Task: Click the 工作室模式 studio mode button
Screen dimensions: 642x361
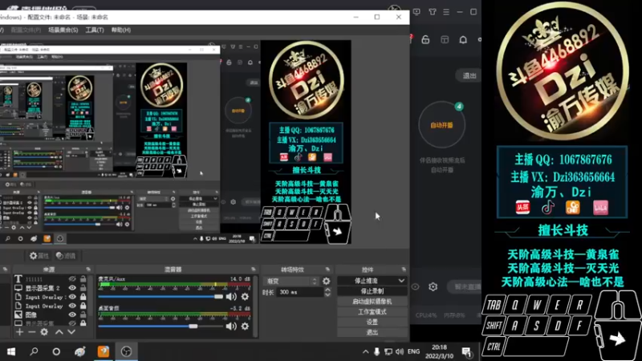Action: coord(372,312)
